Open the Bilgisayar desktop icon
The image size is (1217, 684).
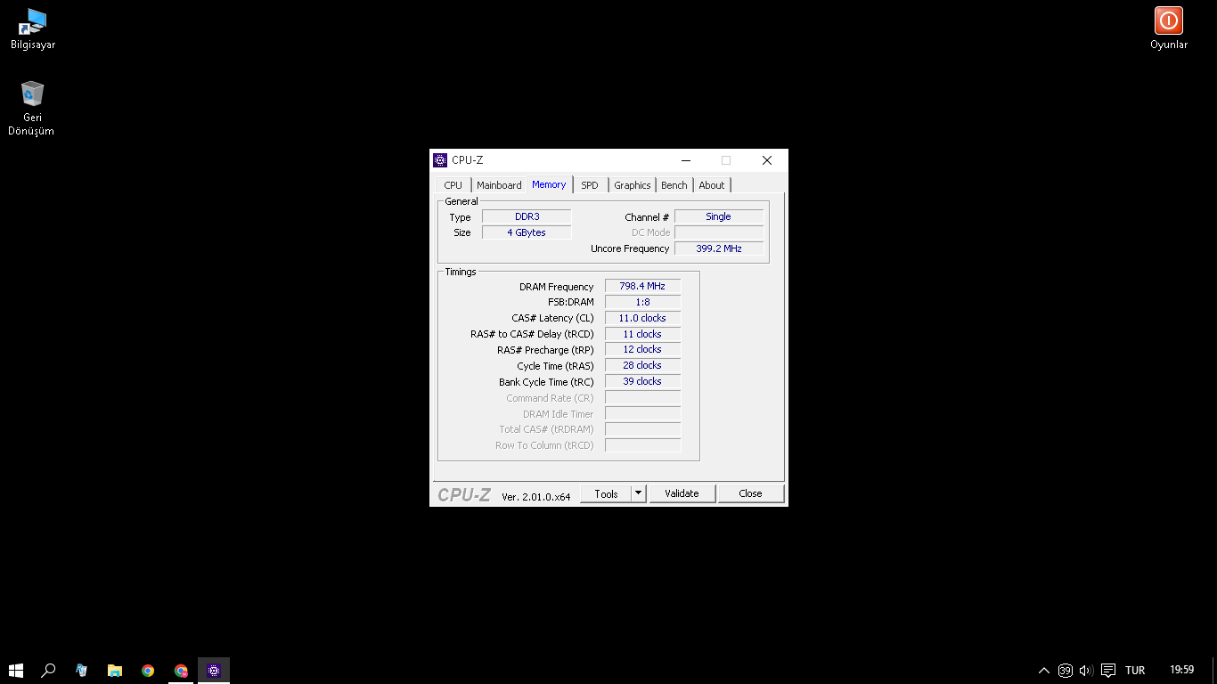coord(33,28)
